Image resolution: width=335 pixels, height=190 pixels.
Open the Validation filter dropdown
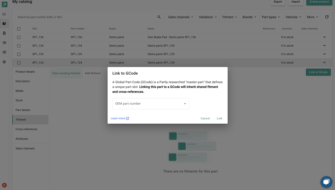208,17
